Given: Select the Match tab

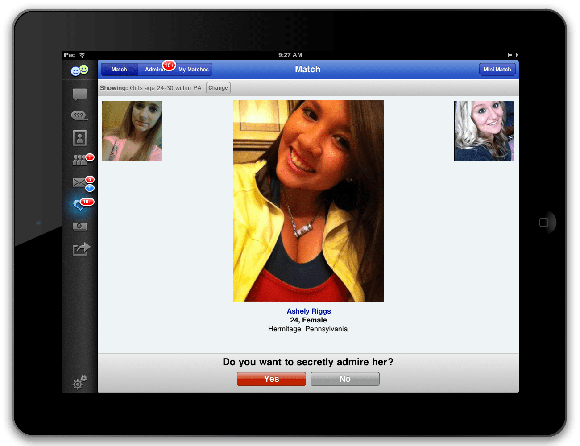Looking at the screenshot, I should 119,69.
